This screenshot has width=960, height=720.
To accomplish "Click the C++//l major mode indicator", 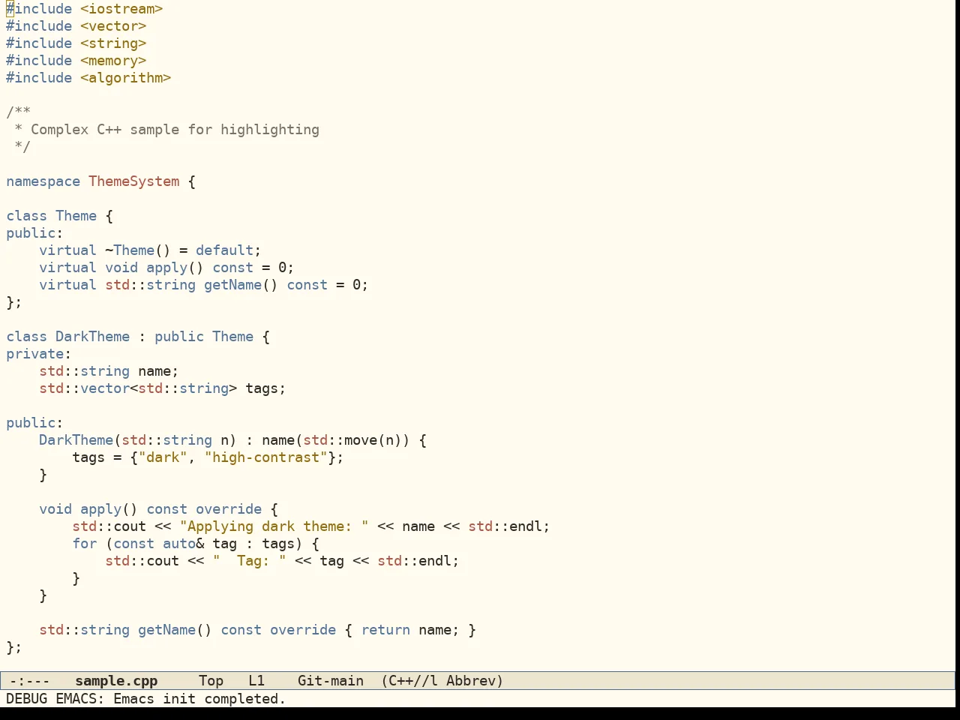I will (x=410, y=681).
